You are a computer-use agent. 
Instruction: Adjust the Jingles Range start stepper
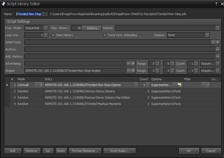pyautogui.click(x=157, y=71)
